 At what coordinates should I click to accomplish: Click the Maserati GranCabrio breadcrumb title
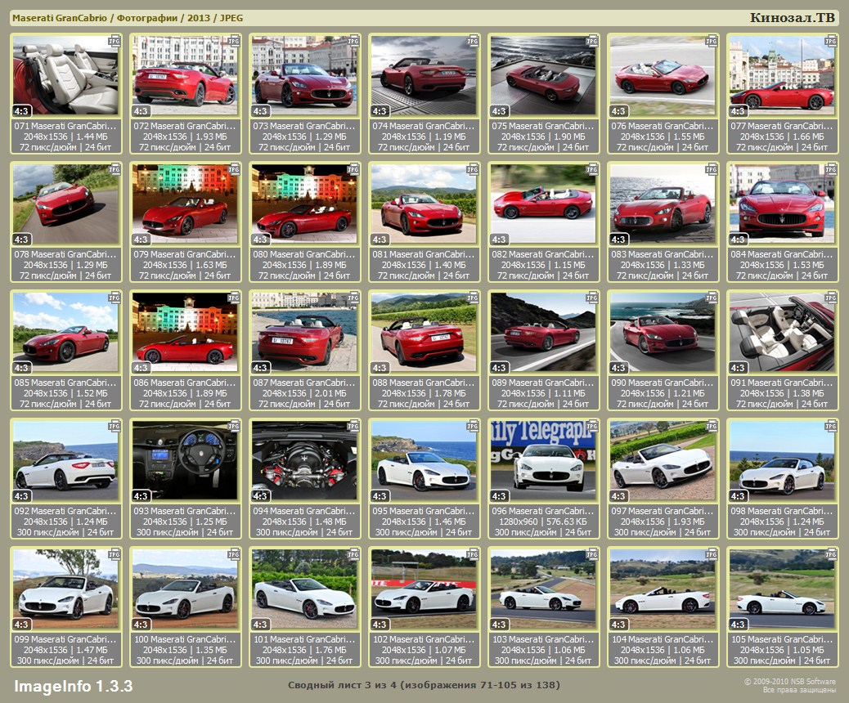pos(59,18)
